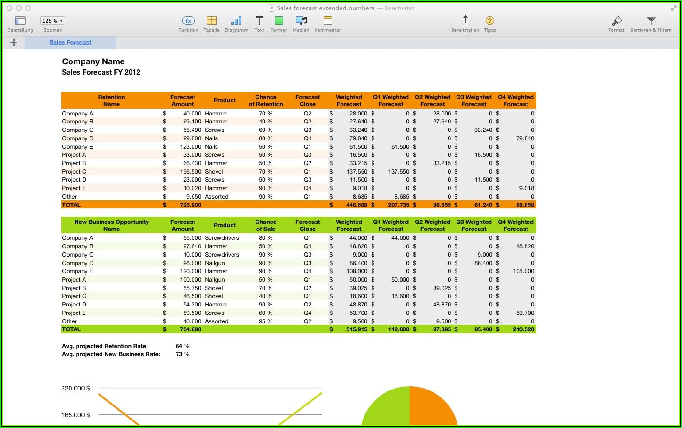Viewport: 682px width, 428px height.
Task: Open the Medien media browser
Action: click(301, 21)
